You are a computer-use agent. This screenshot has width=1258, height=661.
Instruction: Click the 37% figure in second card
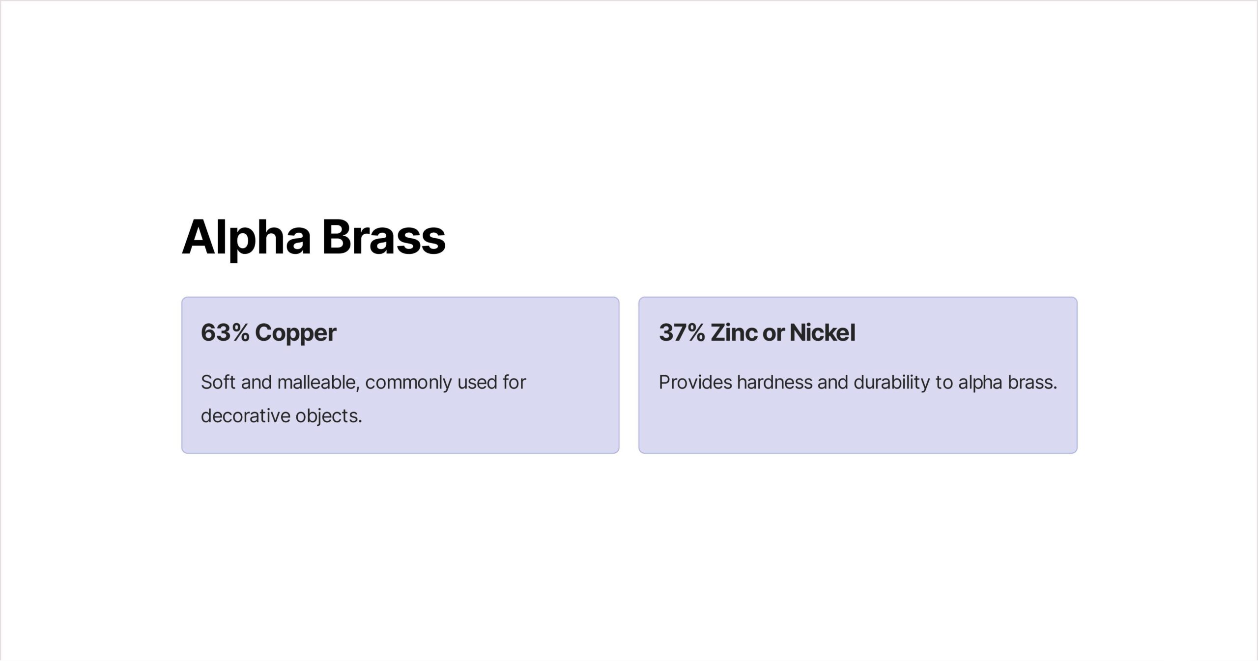click(682, 332)
